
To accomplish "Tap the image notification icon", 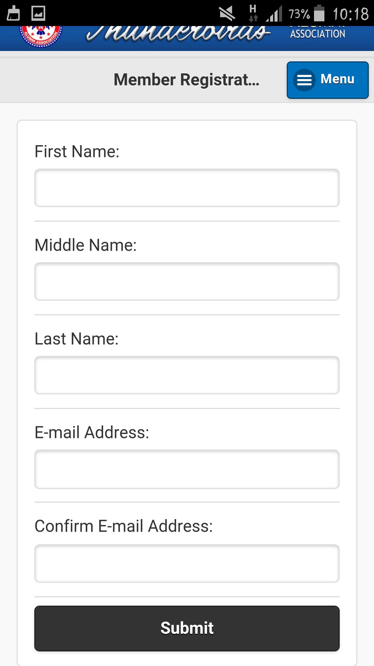I will coord(38,13).
